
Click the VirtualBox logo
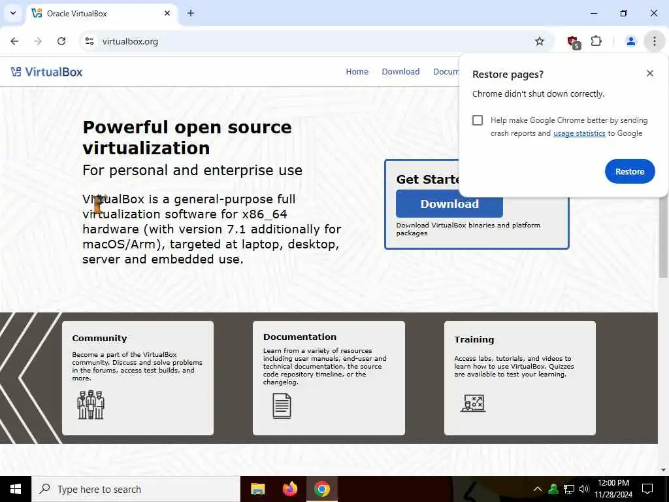[x=46, y=72]
